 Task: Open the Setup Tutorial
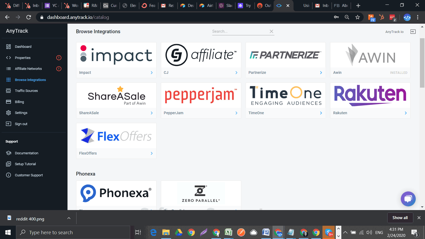pos(25,164)
